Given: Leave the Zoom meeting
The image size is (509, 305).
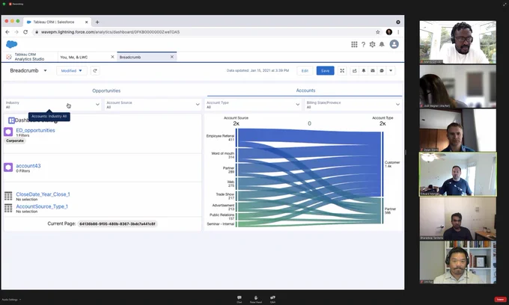Looking at the screenshot, I should pyautogui.click(x=500, y=299).
